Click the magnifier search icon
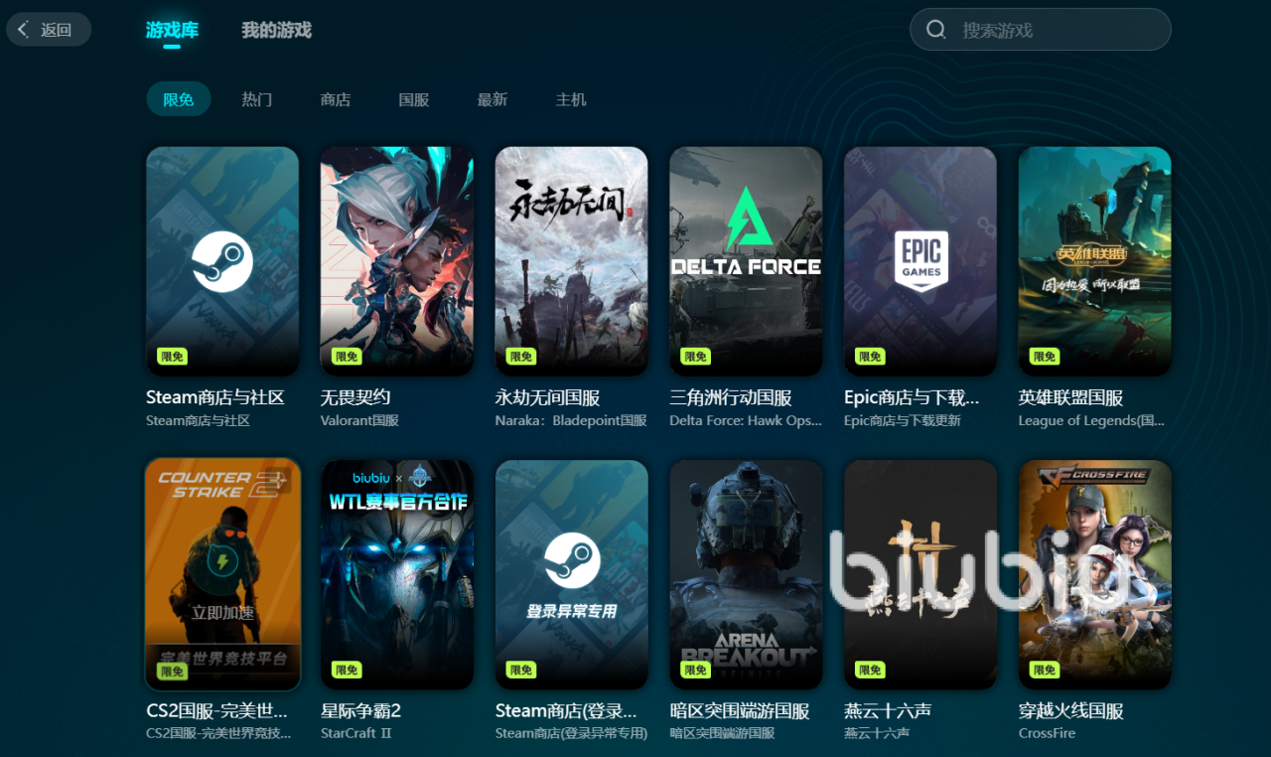This screenshot has width=1271, height=757. 935,30
